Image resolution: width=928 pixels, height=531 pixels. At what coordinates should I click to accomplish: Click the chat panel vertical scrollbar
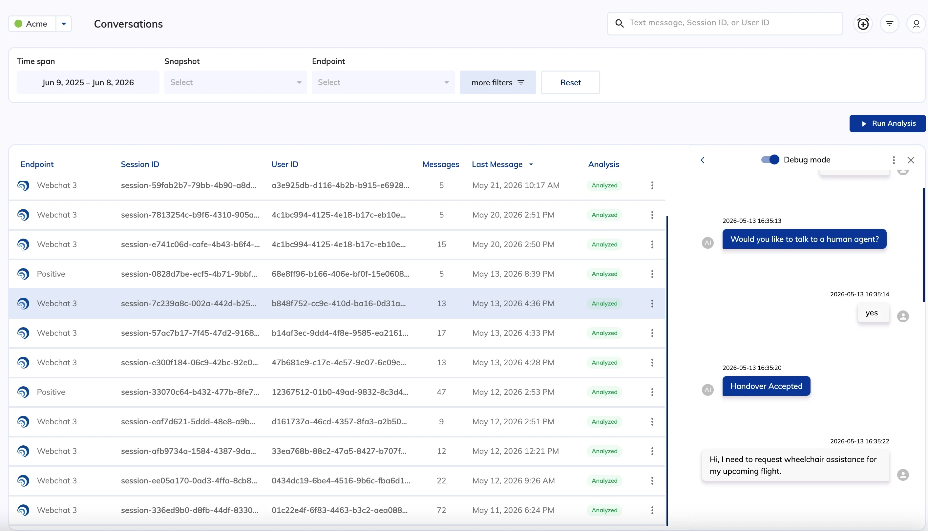pyautogui.click(x=924, y=245)
